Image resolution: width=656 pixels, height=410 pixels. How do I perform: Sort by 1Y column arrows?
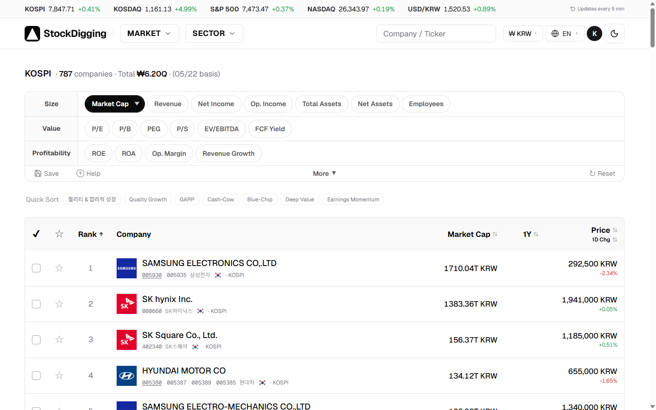(x=536, y=234)
